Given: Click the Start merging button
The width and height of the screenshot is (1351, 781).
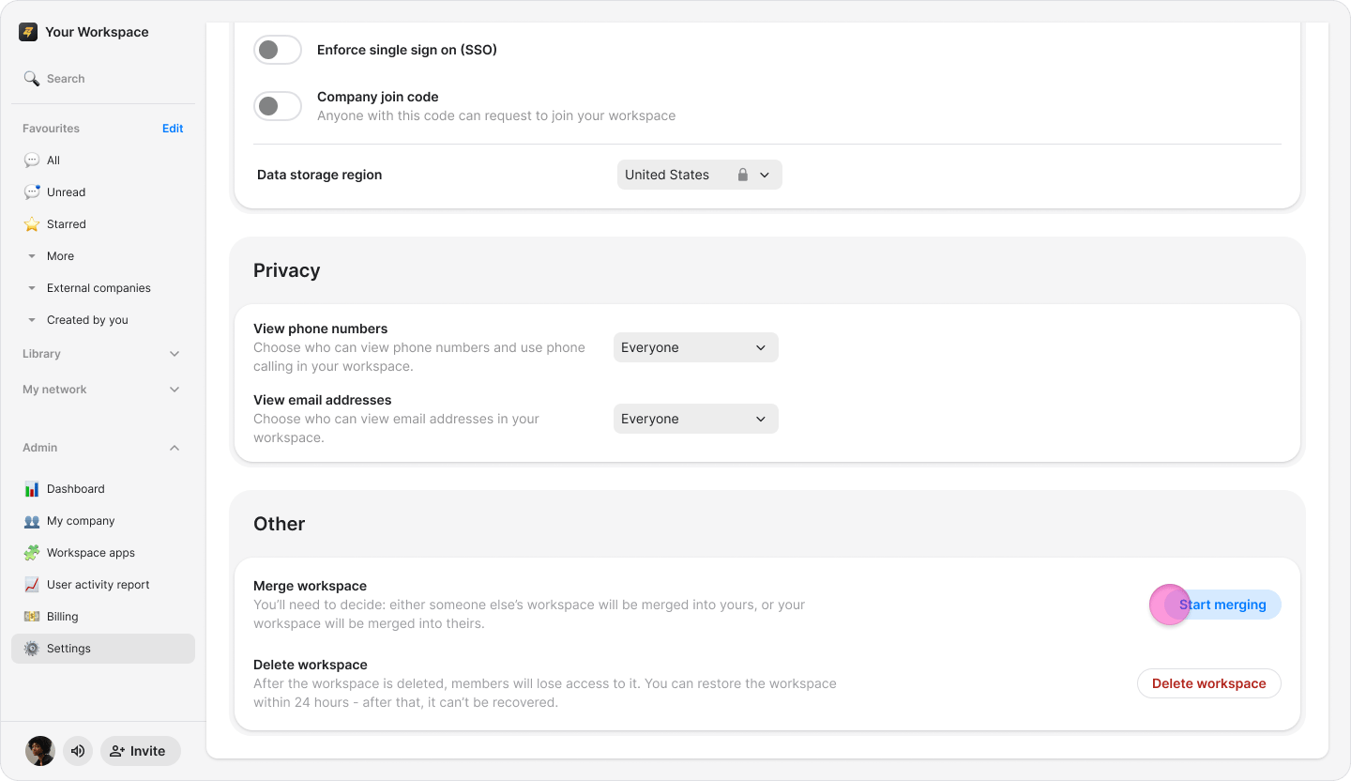Looking at the screenshot, I should (1222, 605).
